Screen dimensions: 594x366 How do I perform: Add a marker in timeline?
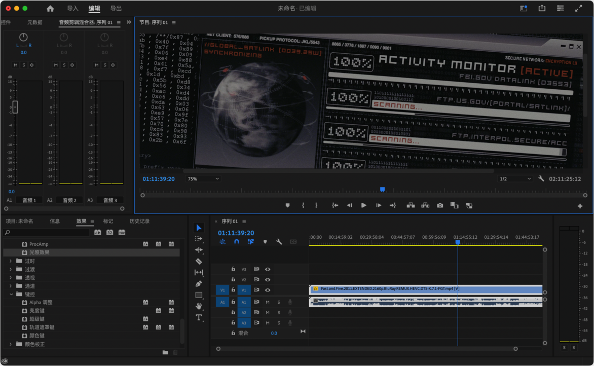pos(265,242)
